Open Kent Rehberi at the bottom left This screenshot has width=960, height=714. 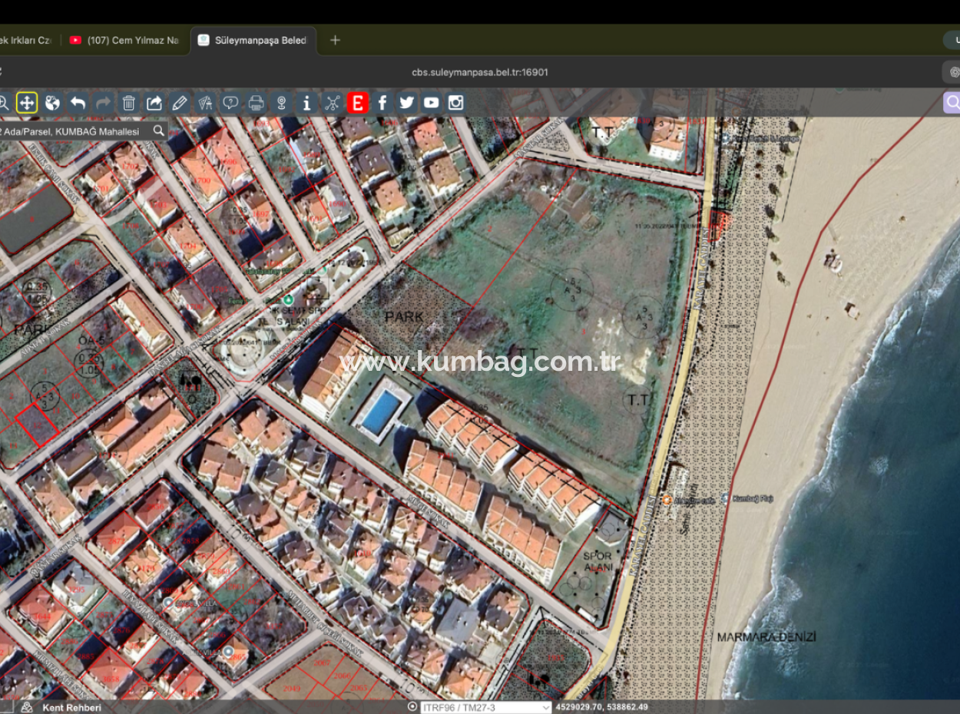click(71, 707)
